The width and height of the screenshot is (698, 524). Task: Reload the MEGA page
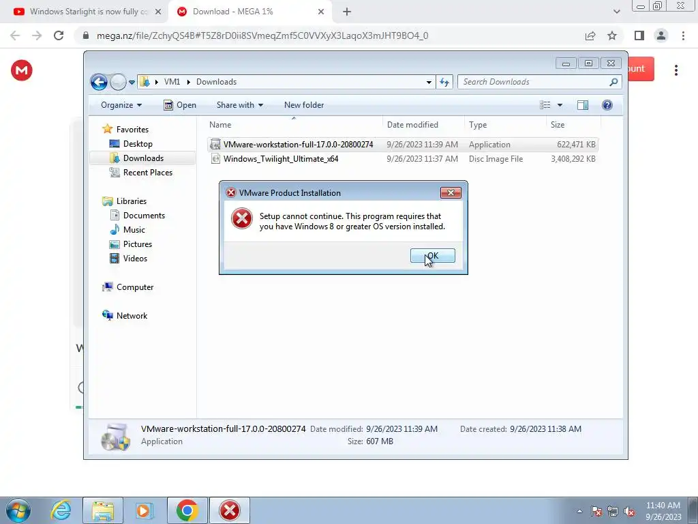[x=59, y=35]
